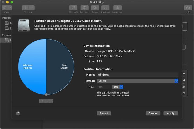Click the Erase toolbar icon
The image size is (194, 129).
[95, 8]
